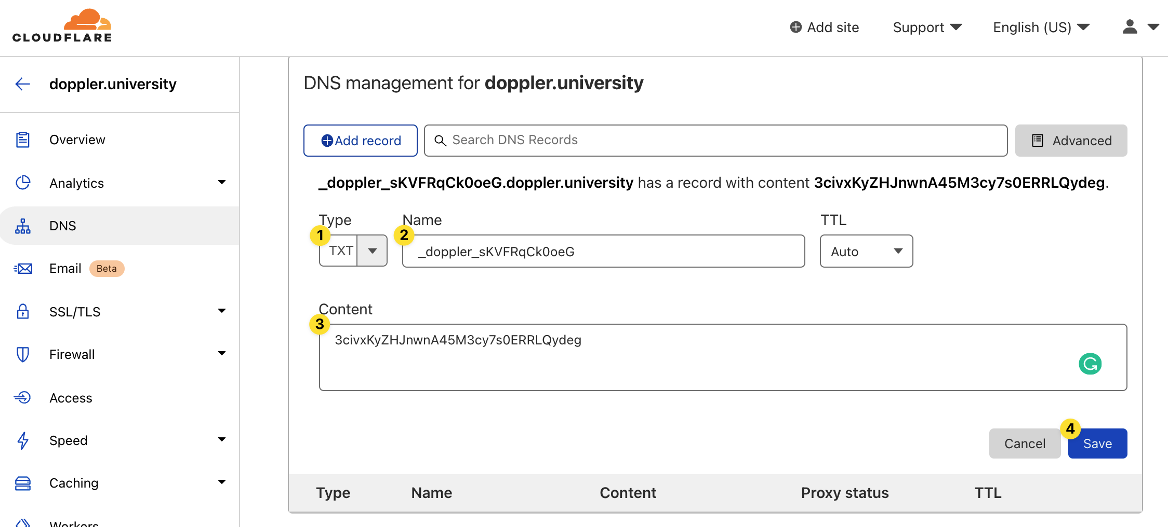Click the DNS network icon
Image resolution: width=1168 pixels, height=527 pixels.
pos(23,226)
